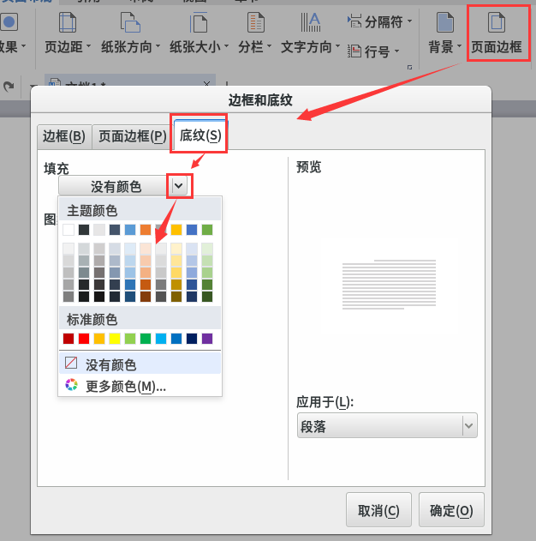Open More Colors (更多颜色) option

point(125,386)
